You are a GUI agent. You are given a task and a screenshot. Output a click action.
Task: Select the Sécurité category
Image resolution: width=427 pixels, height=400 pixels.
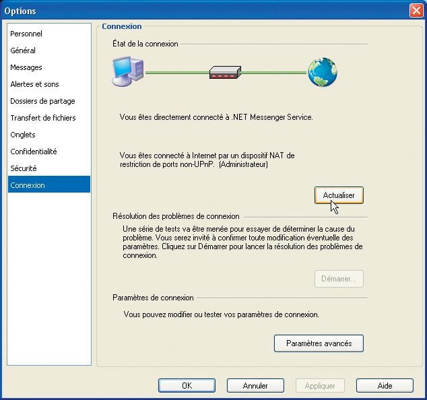pos(24,168)
